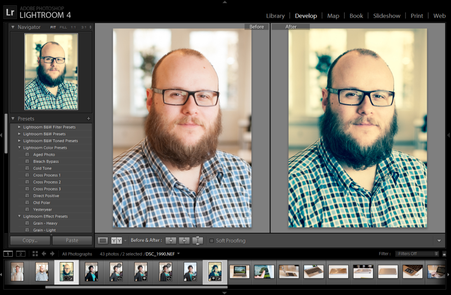This screenshot has height=295, width=451.
Task: Click the Loupe view icon in toolbar
Action: coord(103,240)
